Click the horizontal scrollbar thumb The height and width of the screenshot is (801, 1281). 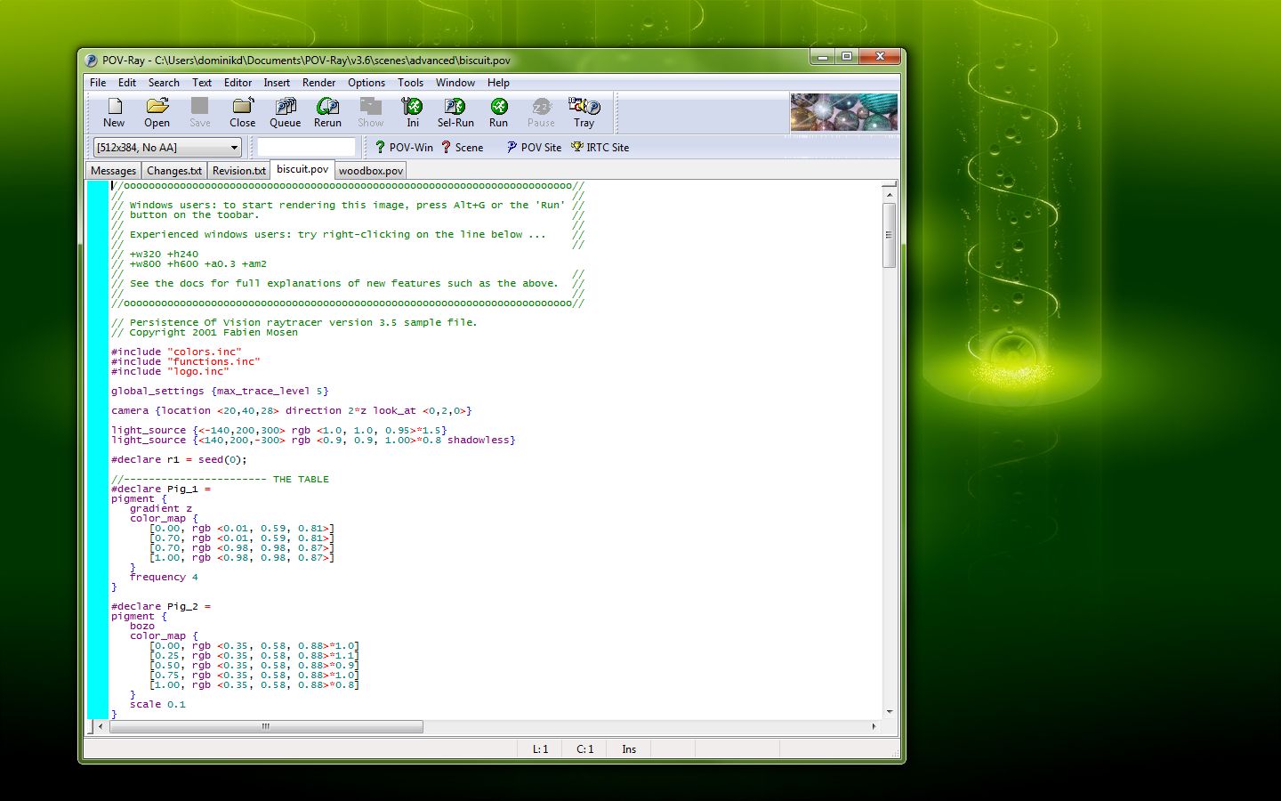tap(265, 726)
